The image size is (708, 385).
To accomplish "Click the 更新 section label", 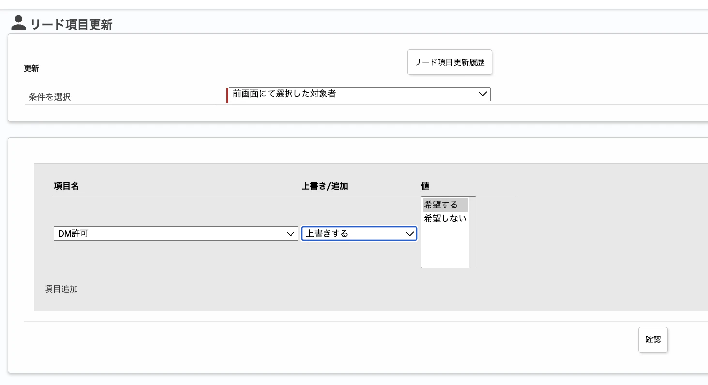I will coord(31,68).
